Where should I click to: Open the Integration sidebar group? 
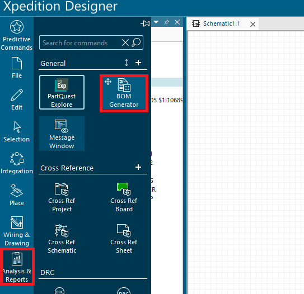coord(17,163)
